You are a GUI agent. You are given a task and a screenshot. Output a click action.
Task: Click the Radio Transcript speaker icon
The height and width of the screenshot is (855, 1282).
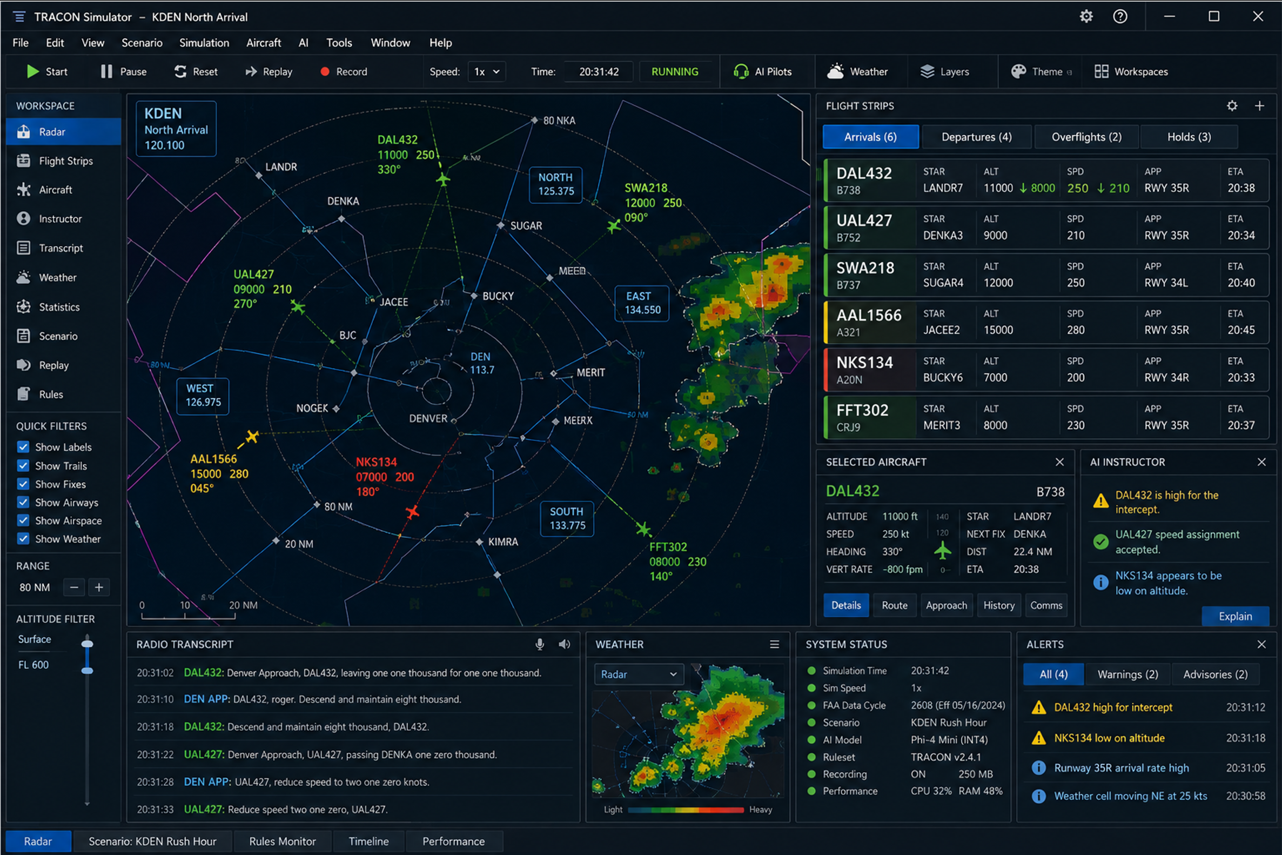[x=565, y=644]
